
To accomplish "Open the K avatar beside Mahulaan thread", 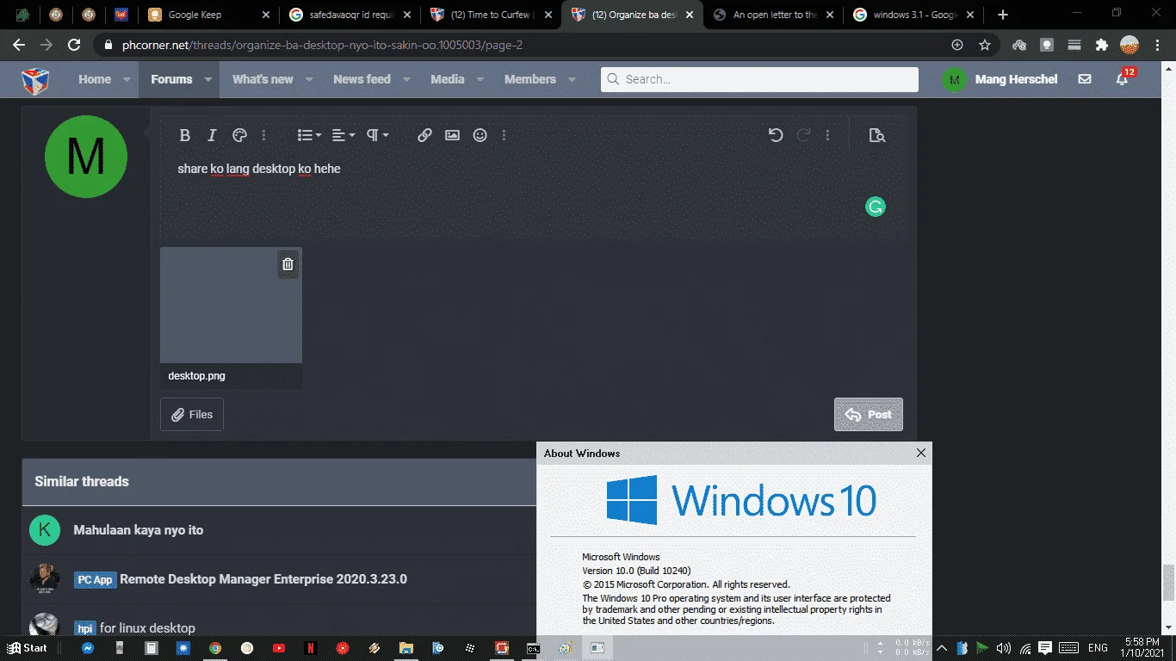I will pyautogui.click(x=45, y=530).
